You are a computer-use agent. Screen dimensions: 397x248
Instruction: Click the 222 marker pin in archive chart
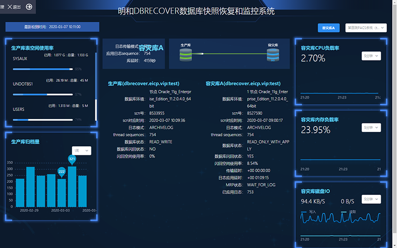pos(62,172)
